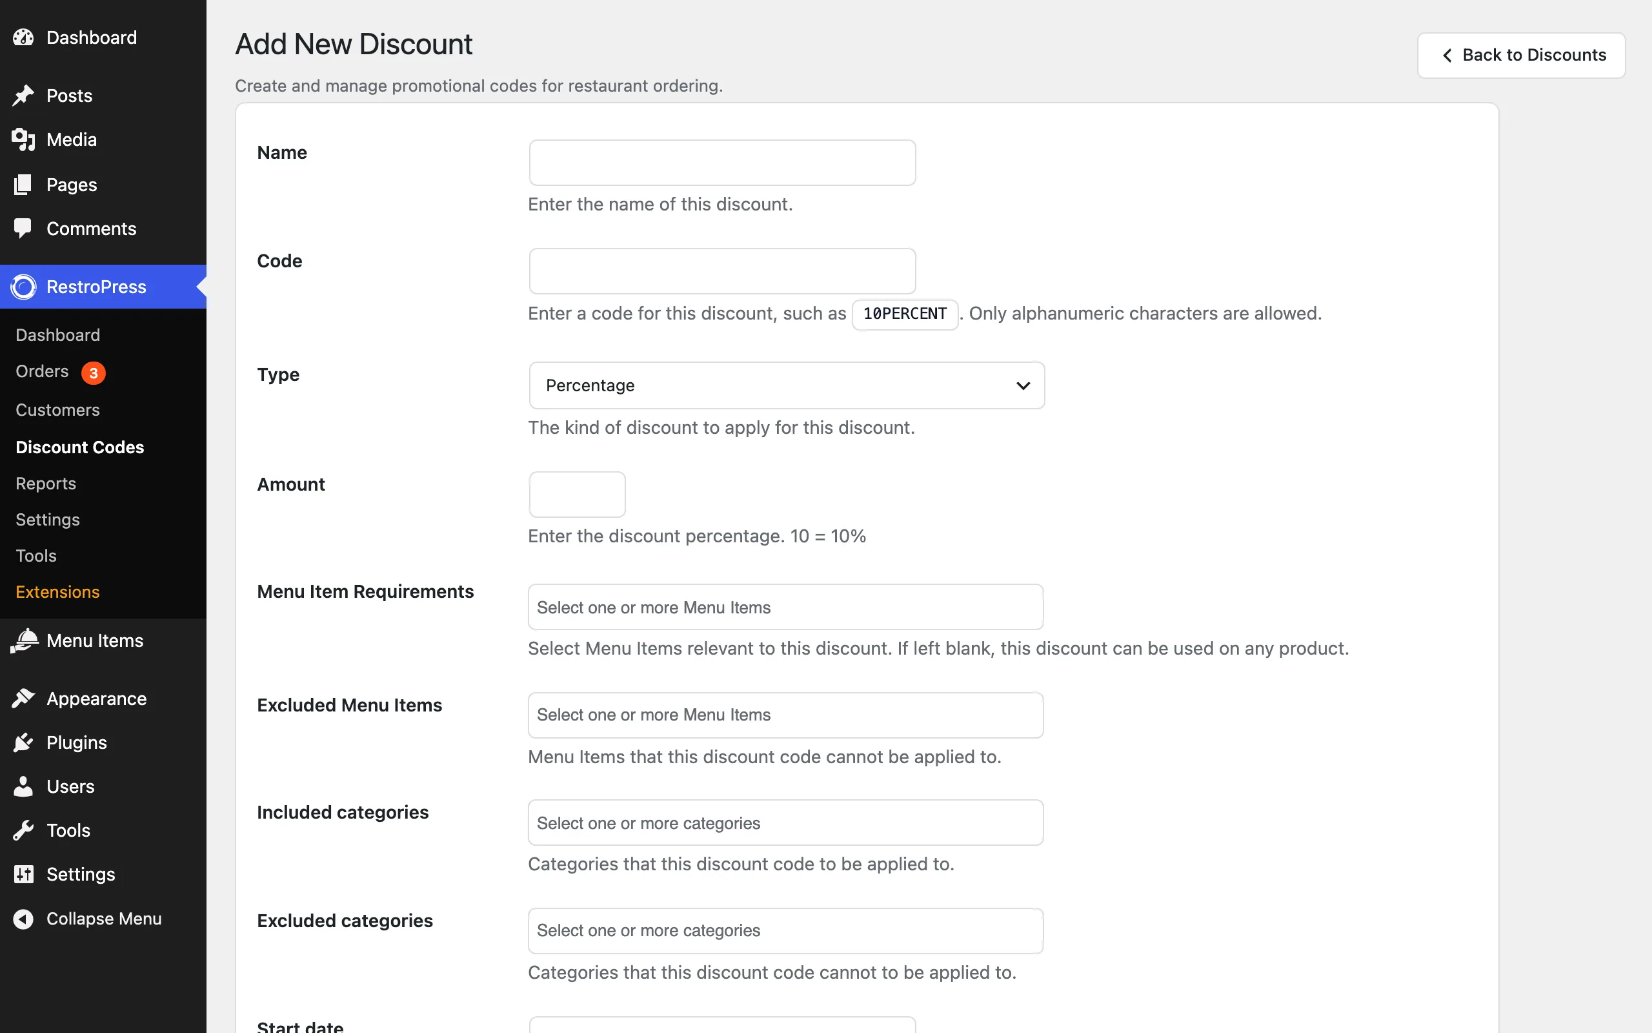Viewport: 1652px width, 1033px height.
Task: Click the Posts pushpin icon
Action: coord(23,96)
